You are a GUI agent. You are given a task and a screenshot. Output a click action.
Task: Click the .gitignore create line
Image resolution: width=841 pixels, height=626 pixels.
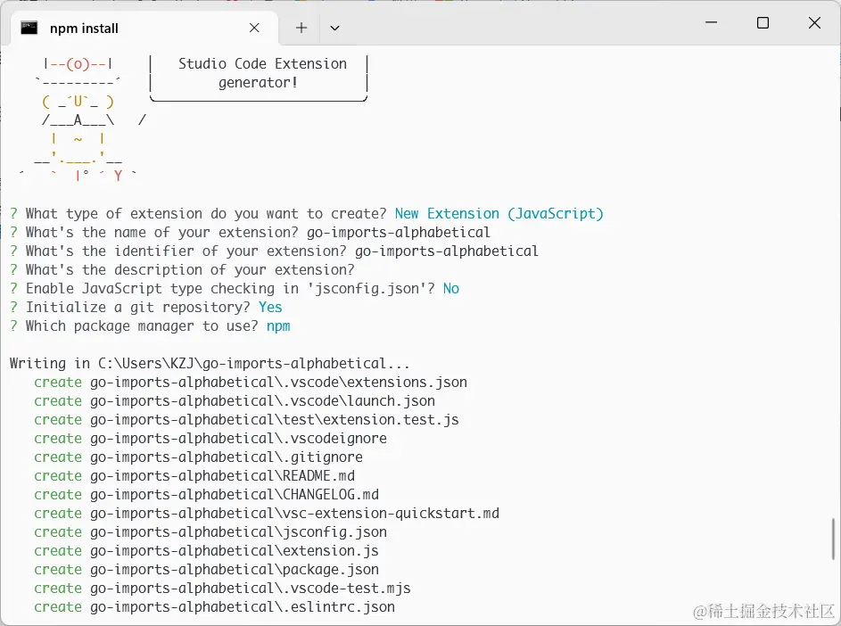pos(199,457)
